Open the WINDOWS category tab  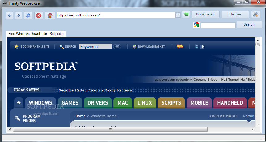(x=40, y=103)
